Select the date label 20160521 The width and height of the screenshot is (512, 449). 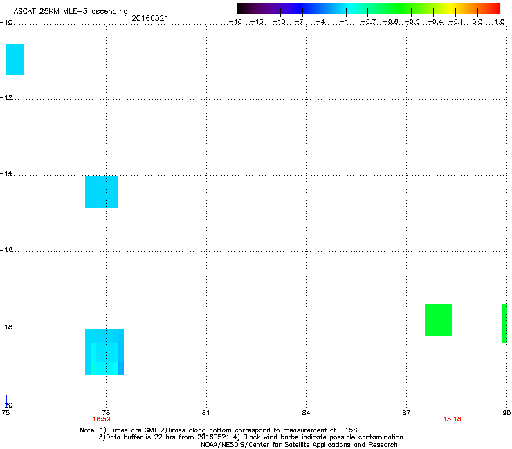150,18
